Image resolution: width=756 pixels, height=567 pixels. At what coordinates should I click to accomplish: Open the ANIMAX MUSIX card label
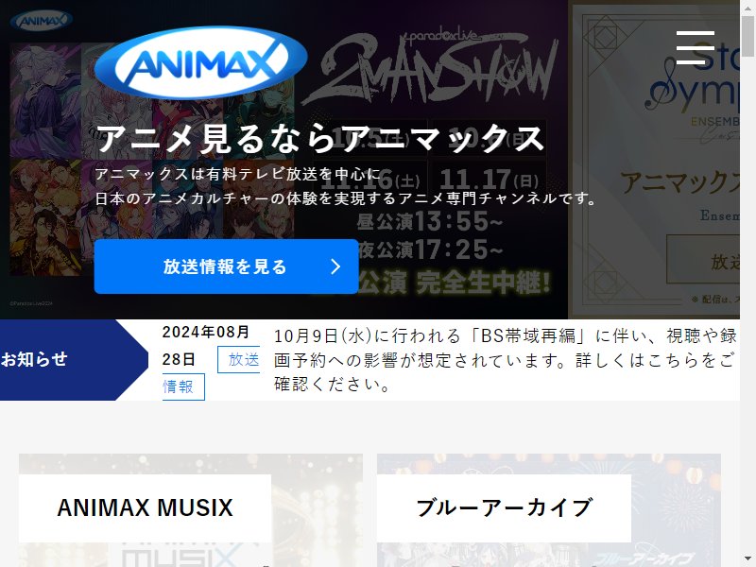point(145,508)
